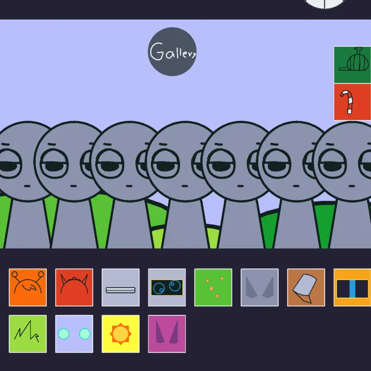The image size is (371, 371).
Task: Pick the orange tile with blue stripe
Action: pos(352,287)
